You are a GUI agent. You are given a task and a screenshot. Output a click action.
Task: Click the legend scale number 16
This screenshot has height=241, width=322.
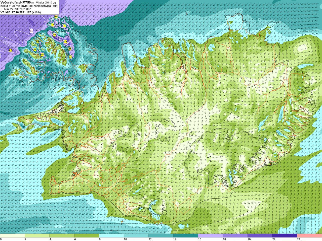[x=200, y=239]
